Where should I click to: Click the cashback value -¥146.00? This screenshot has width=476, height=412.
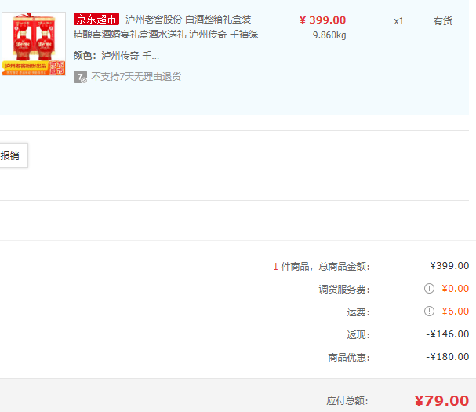(448, 334)
